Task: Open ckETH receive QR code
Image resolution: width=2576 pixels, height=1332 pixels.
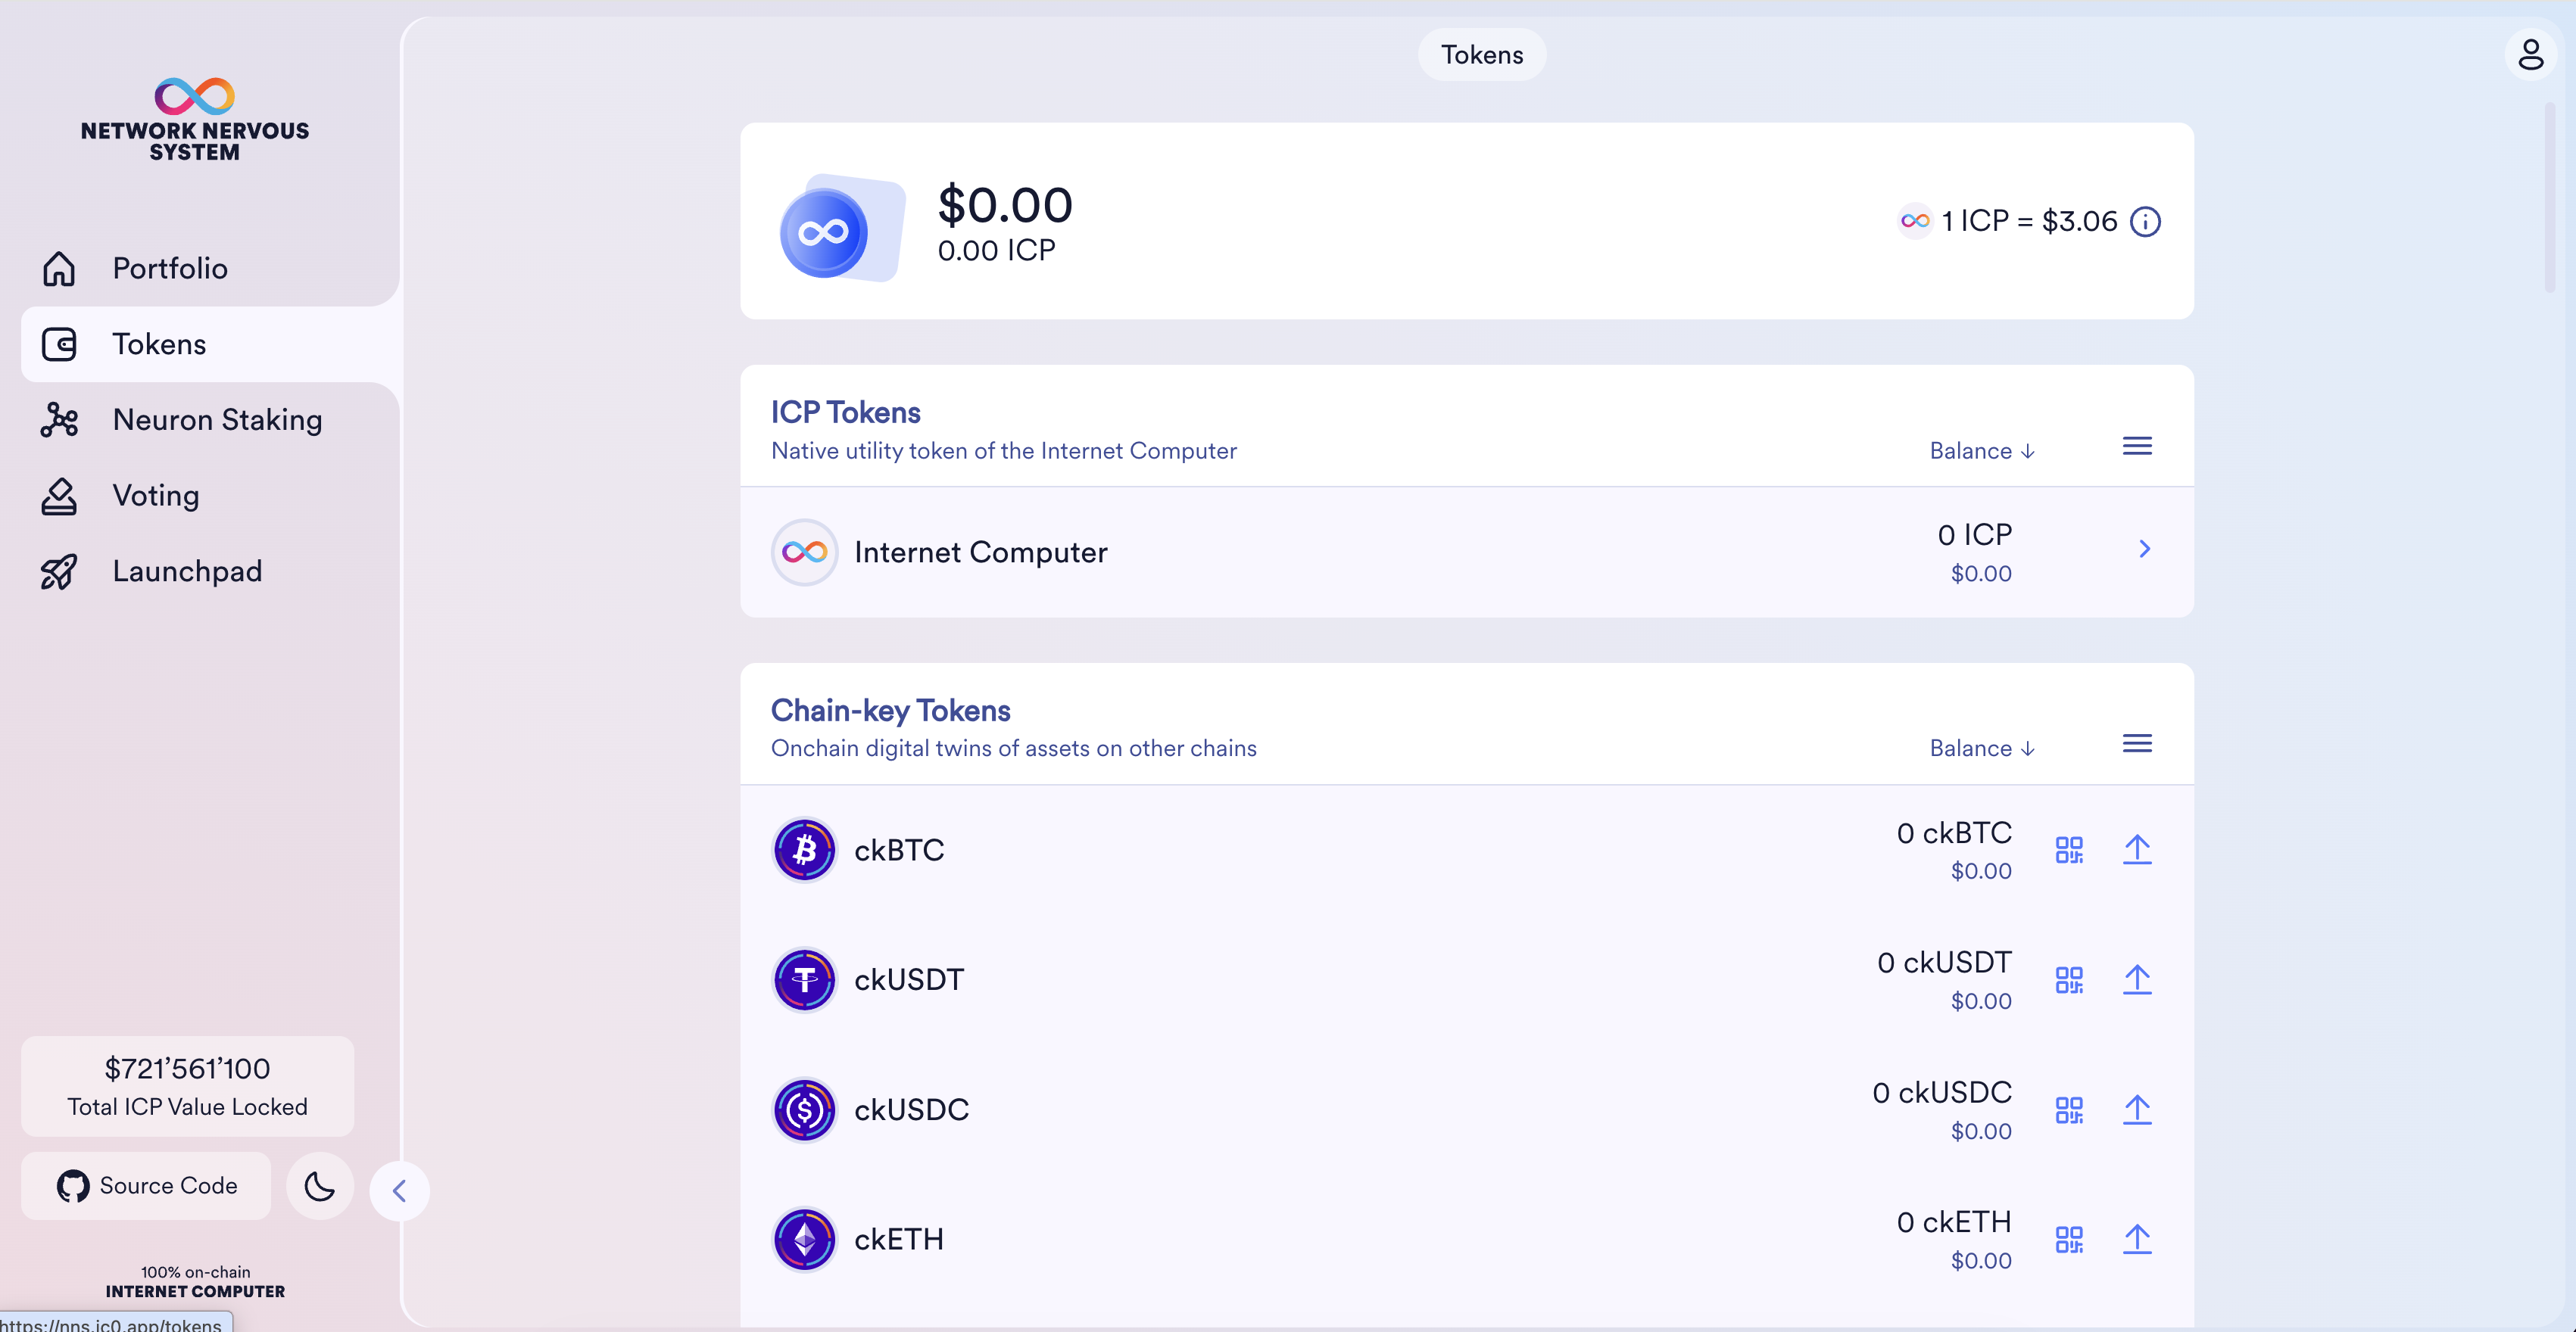Action: pos(2069,1240)
